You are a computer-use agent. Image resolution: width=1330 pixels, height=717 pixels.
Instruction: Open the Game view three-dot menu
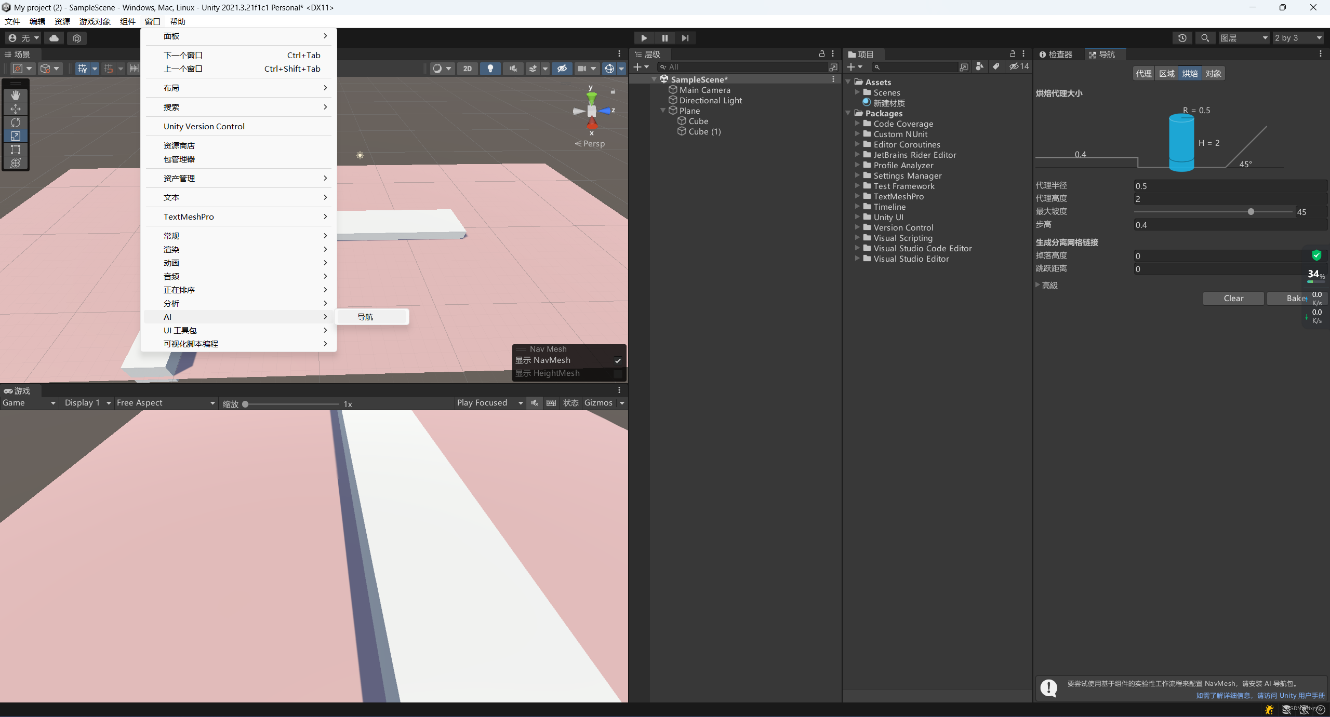619,390
